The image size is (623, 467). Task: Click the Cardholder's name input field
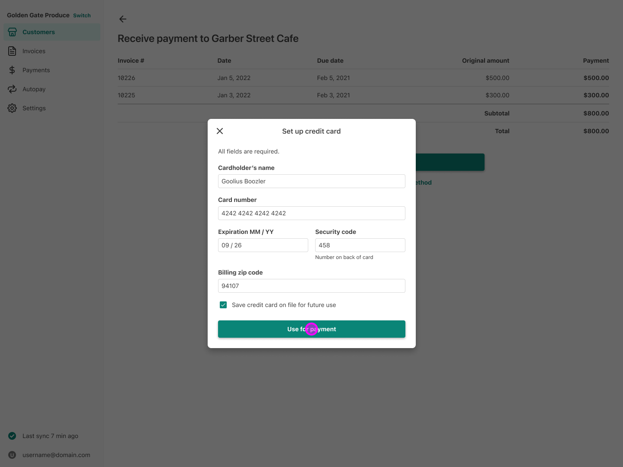tap(311, 181)
